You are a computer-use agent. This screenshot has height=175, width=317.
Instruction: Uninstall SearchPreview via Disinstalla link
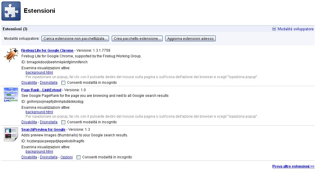[x=49, y=157]
